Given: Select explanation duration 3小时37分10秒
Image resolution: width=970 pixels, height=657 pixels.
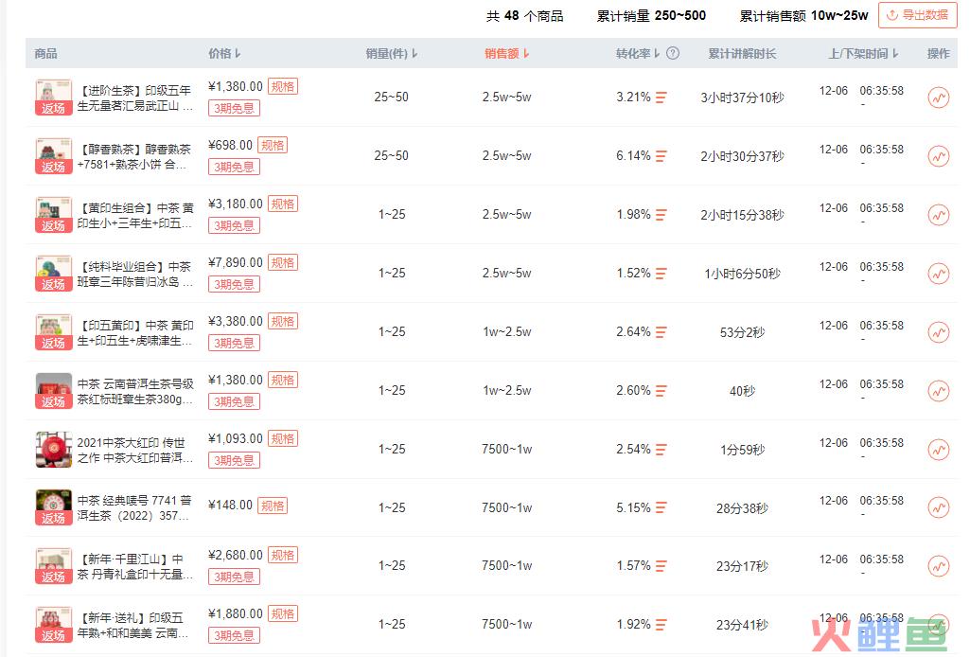Looking at the screenshot, I should click(x=742, y=98).
